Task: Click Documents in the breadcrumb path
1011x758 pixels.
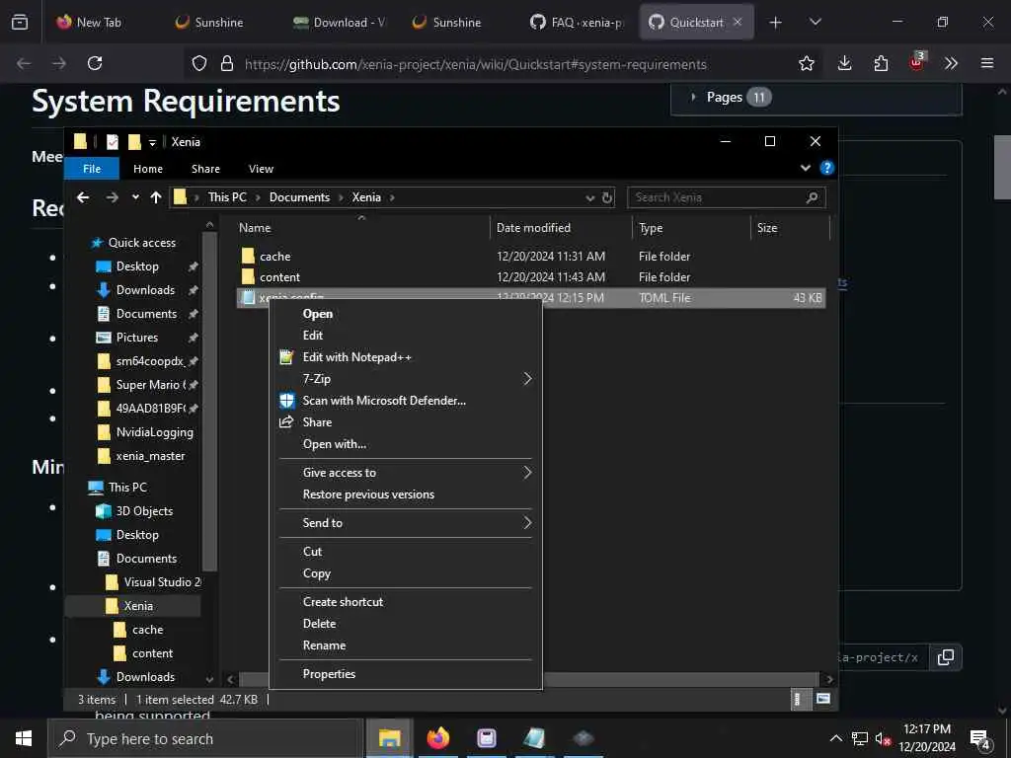Action: point(299,197)
